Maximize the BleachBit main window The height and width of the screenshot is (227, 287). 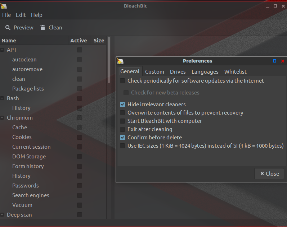[x=275, y=6]
